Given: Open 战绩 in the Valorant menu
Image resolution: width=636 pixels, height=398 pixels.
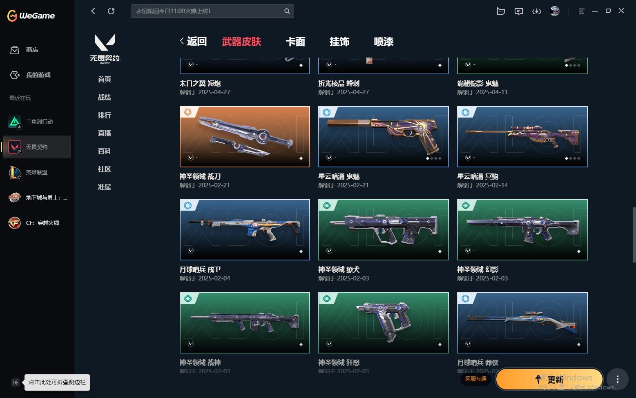Looking at the screenshot, I should point(105,97).
